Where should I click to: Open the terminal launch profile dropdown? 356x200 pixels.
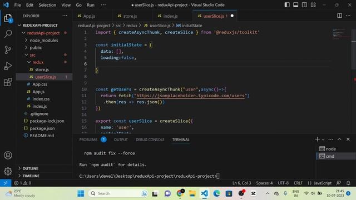[x=323, y=139]
